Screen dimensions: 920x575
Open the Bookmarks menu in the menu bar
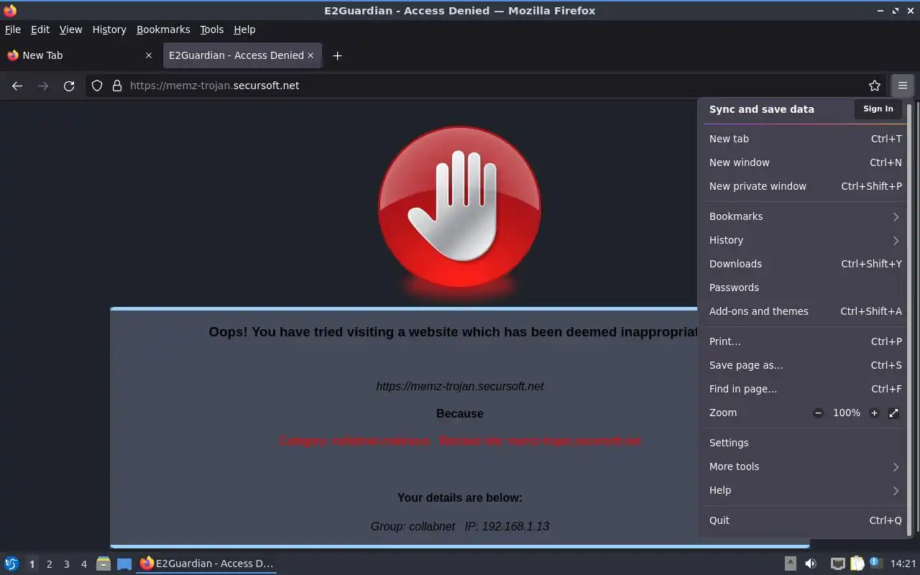coord(163,29)
